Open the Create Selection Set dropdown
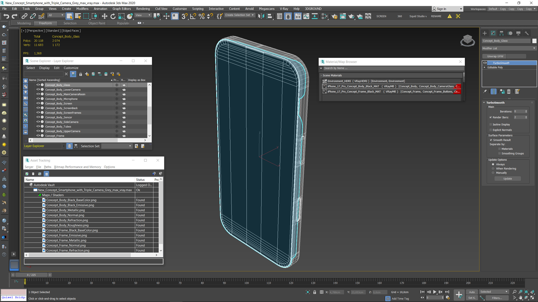The width and height of the screenshot is (538, 302). click(240, 15)
